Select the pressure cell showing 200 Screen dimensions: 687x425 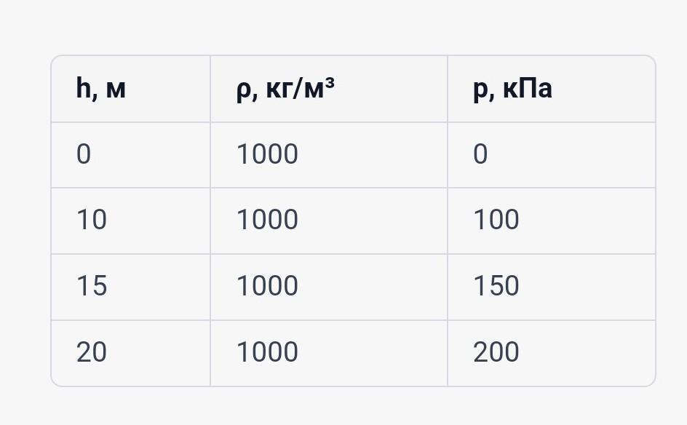tap(551, 353)
